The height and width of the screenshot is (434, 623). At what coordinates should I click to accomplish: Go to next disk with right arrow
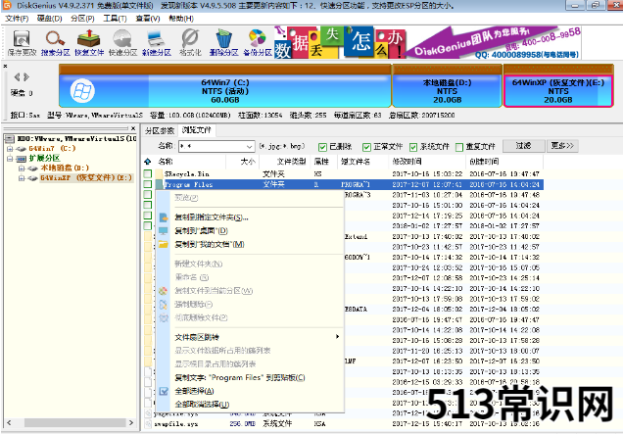[26, 76]
